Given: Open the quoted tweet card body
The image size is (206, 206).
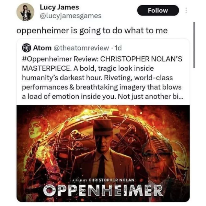Looking at the screenshot, I should [103, 120].
